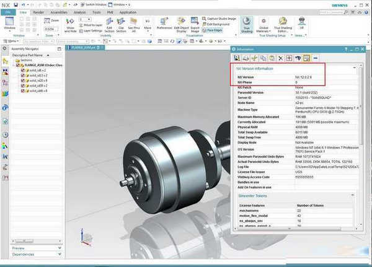The image size is (372, 267).
Task: Open the File tab
Action: coord(8,12)
